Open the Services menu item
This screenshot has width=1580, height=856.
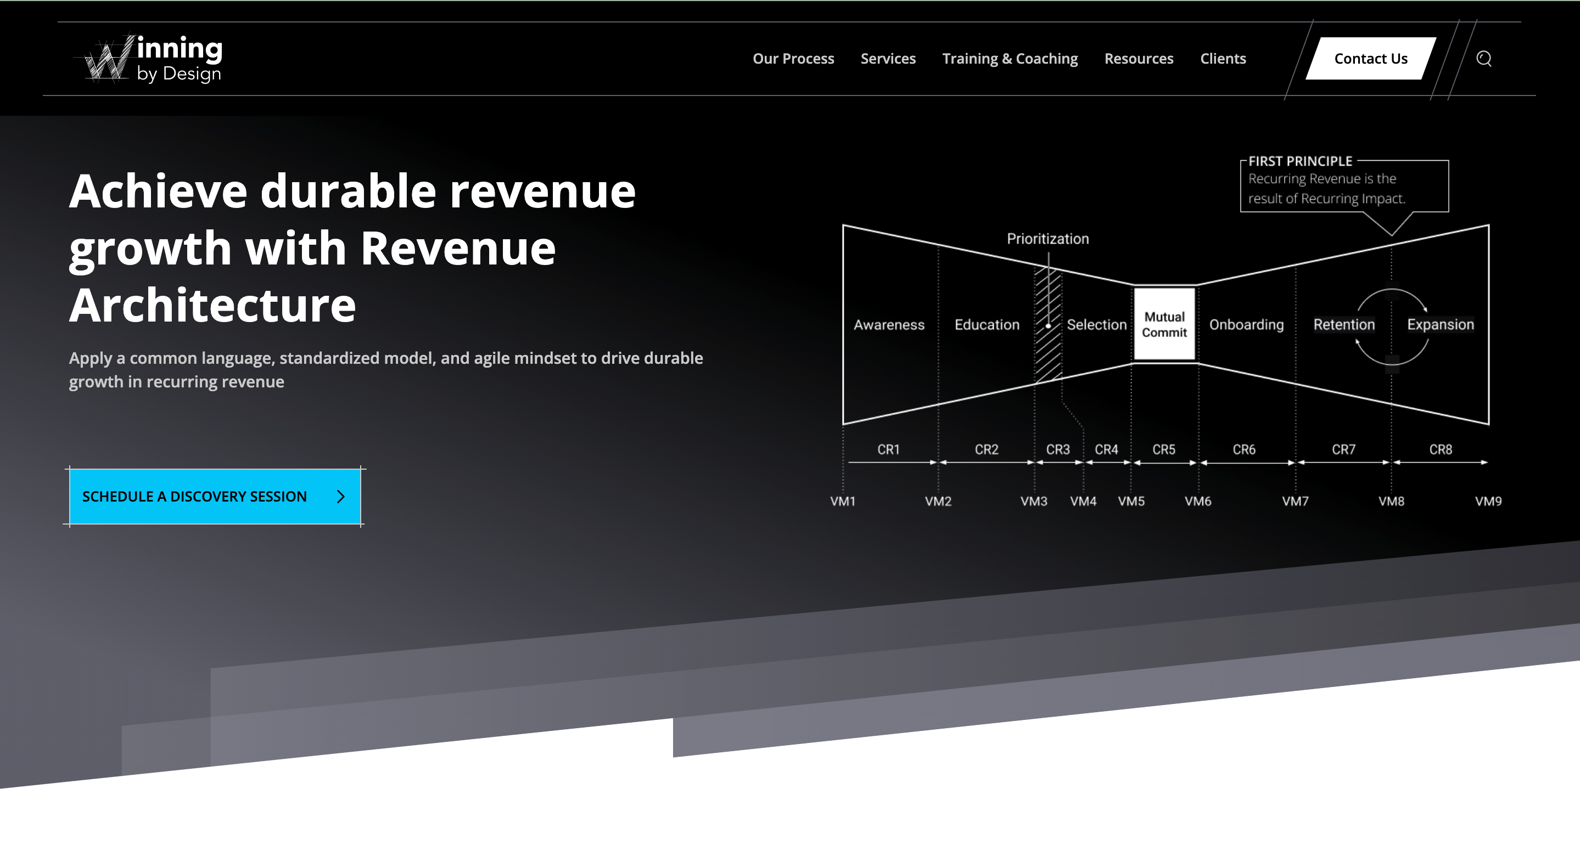pyautogui.click(x=888, y=59)
